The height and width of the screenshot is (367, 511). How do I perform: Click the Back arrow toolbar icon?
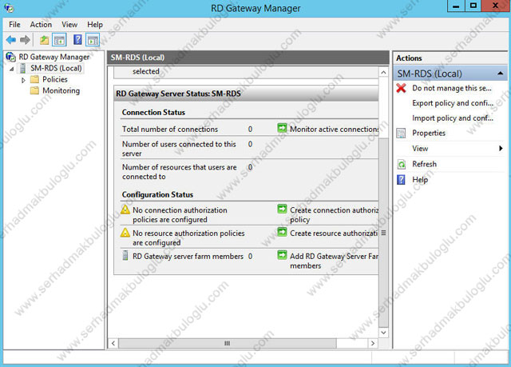(10, 40)
